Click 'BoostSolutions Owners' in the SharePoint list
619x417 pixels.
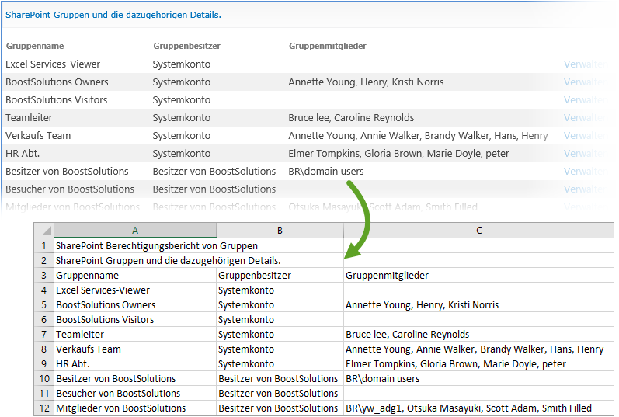pos(57,82)
